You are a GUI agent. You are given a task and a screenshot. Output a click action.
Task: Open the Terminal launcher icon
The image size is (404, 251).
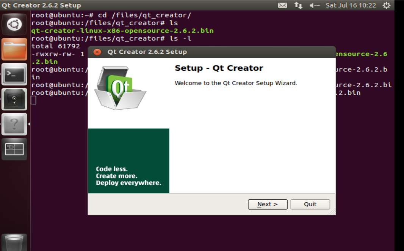[x=14, y=74]
